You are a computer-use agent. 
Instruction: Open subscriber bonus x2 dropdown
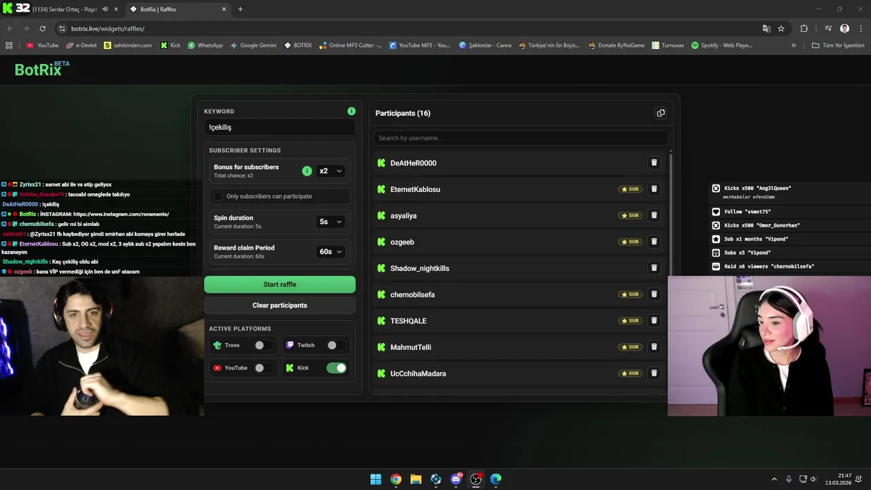[331, 171]
